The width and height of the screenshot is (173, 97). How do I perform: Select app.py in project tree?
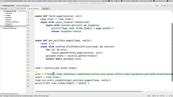pos(8,20)
